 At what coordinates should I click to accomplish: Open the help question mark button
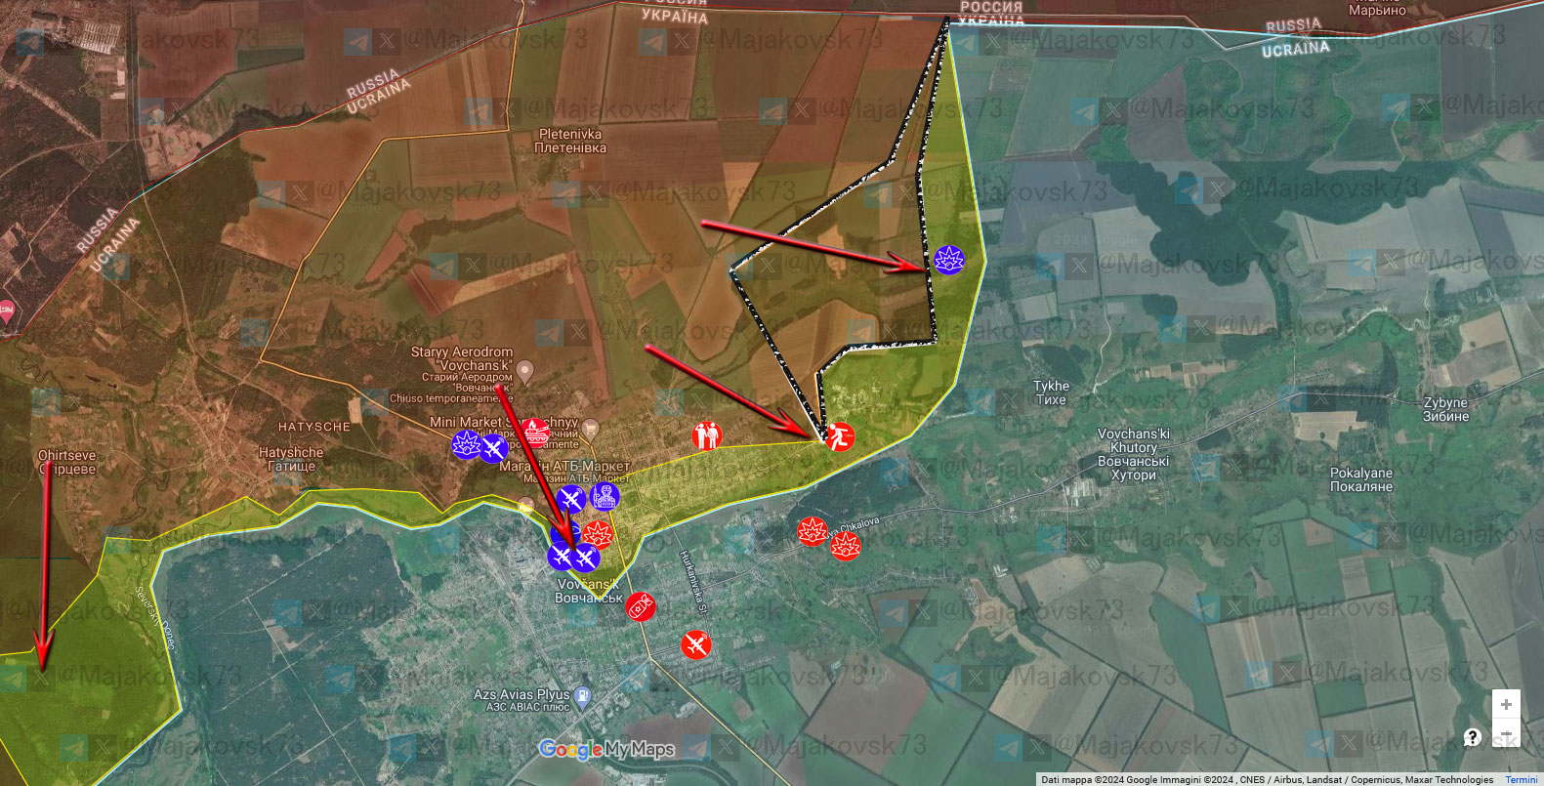[1473, 737]
